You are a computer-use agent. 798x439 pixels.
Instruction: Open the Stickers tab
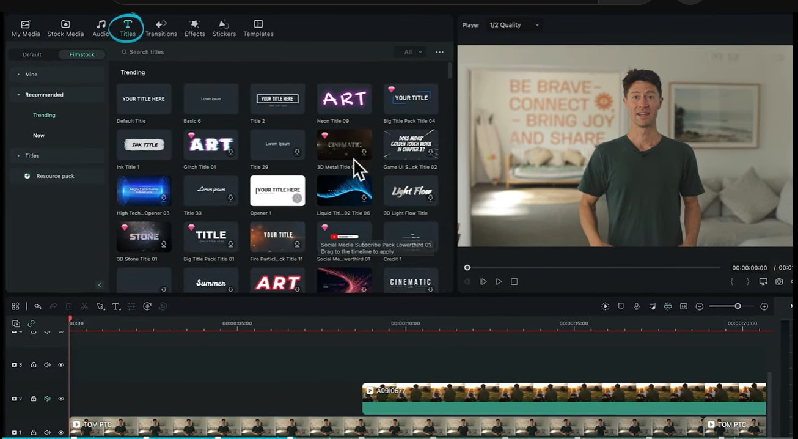224,29
